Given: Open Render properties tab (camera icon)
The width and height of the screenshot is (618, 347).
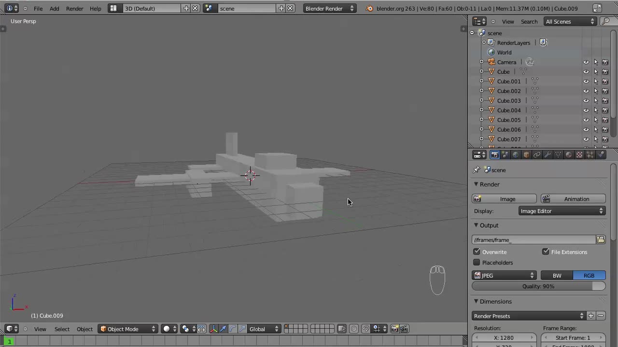Looking at the screenshot, I should pos(494,155).
